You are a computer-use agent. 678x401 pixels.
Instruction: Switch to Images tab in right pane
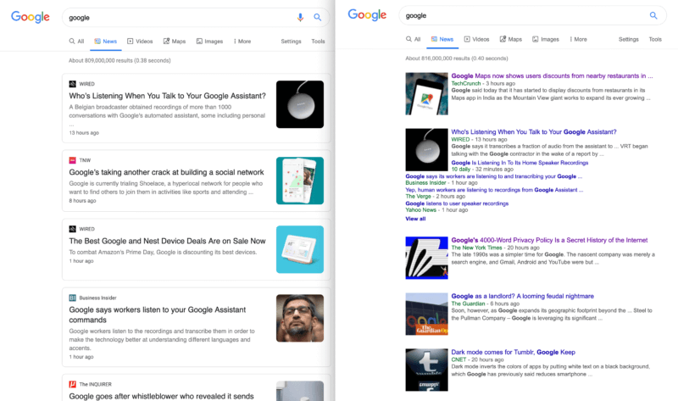(546, 39)
